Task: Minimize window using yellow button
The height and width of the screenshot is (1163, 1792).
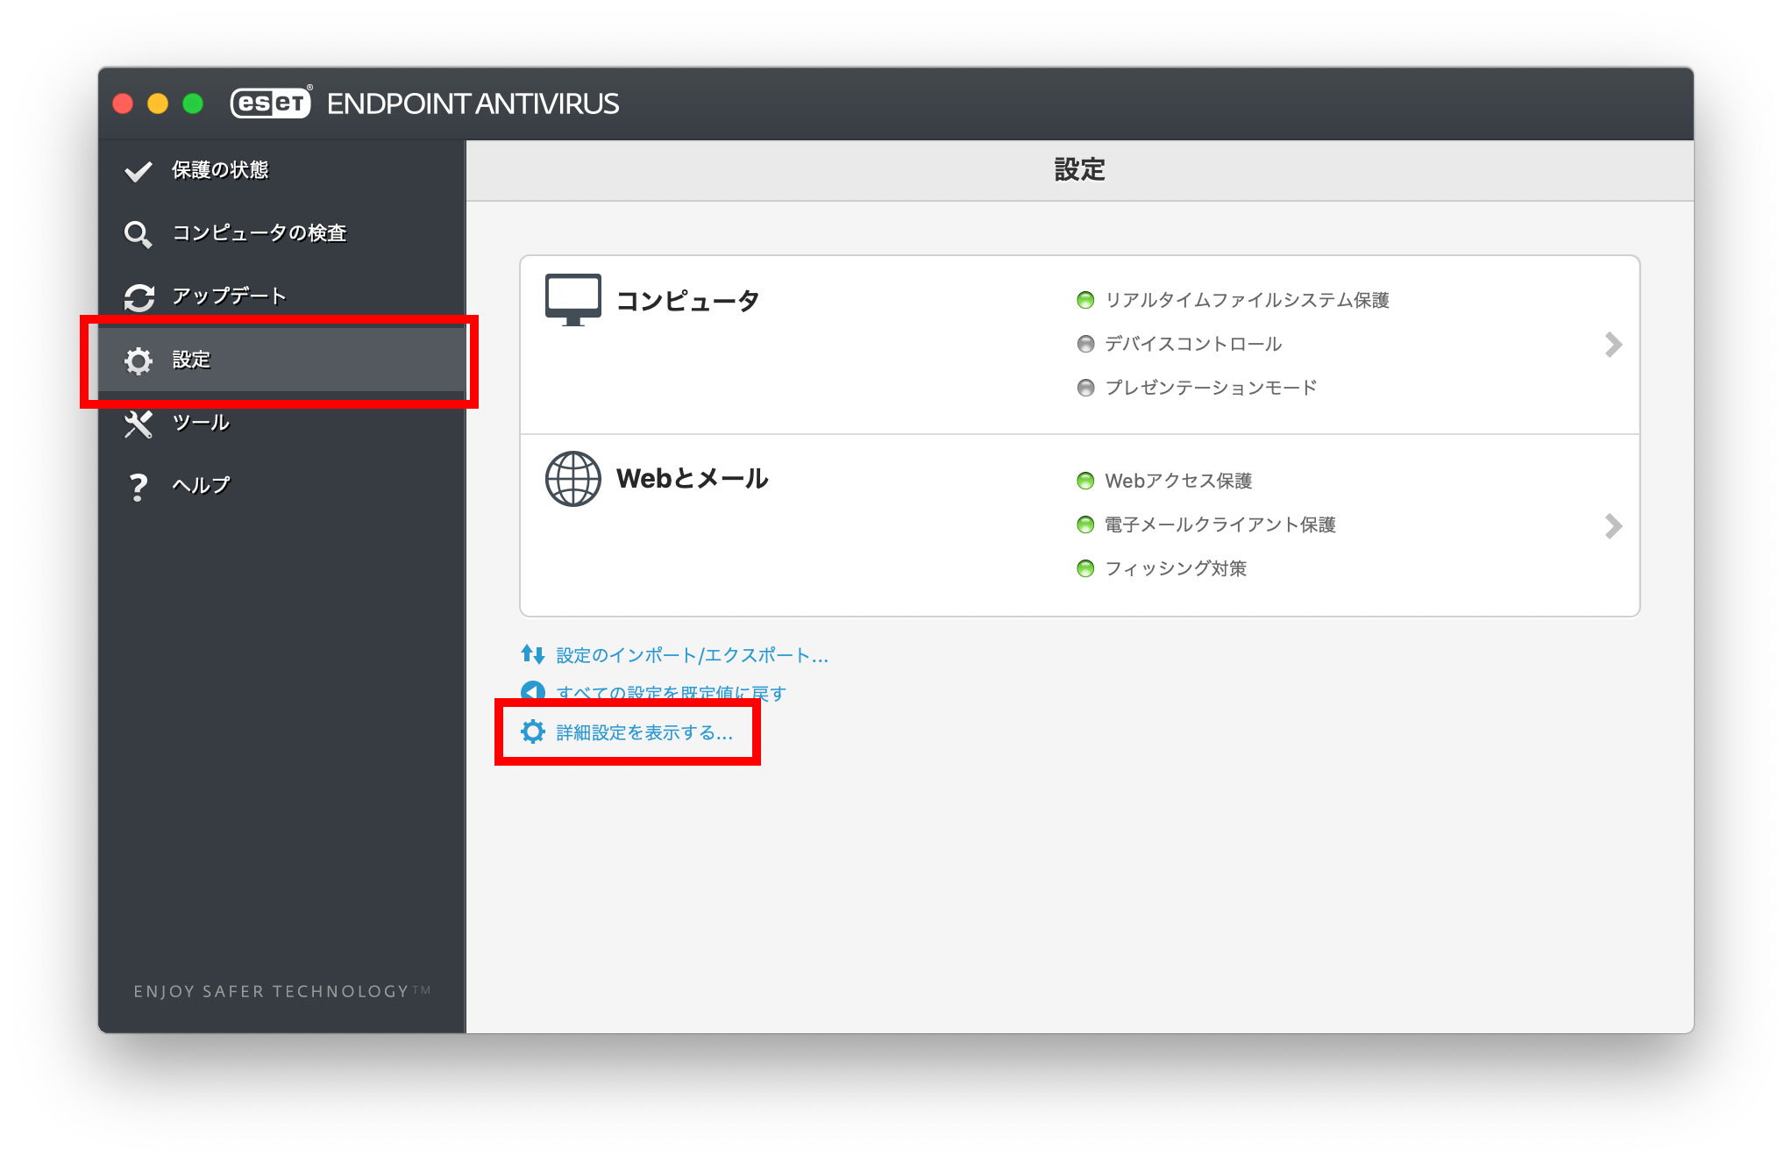Action: click(158, 103)
